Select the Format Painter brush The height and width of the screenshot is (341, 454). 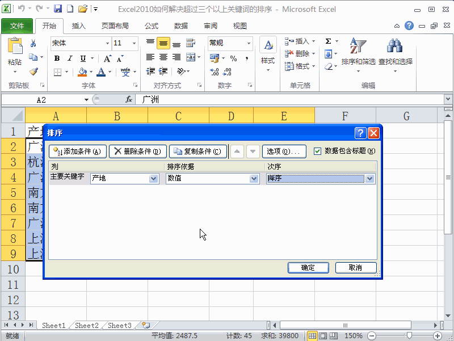click(x=33, y=71)
